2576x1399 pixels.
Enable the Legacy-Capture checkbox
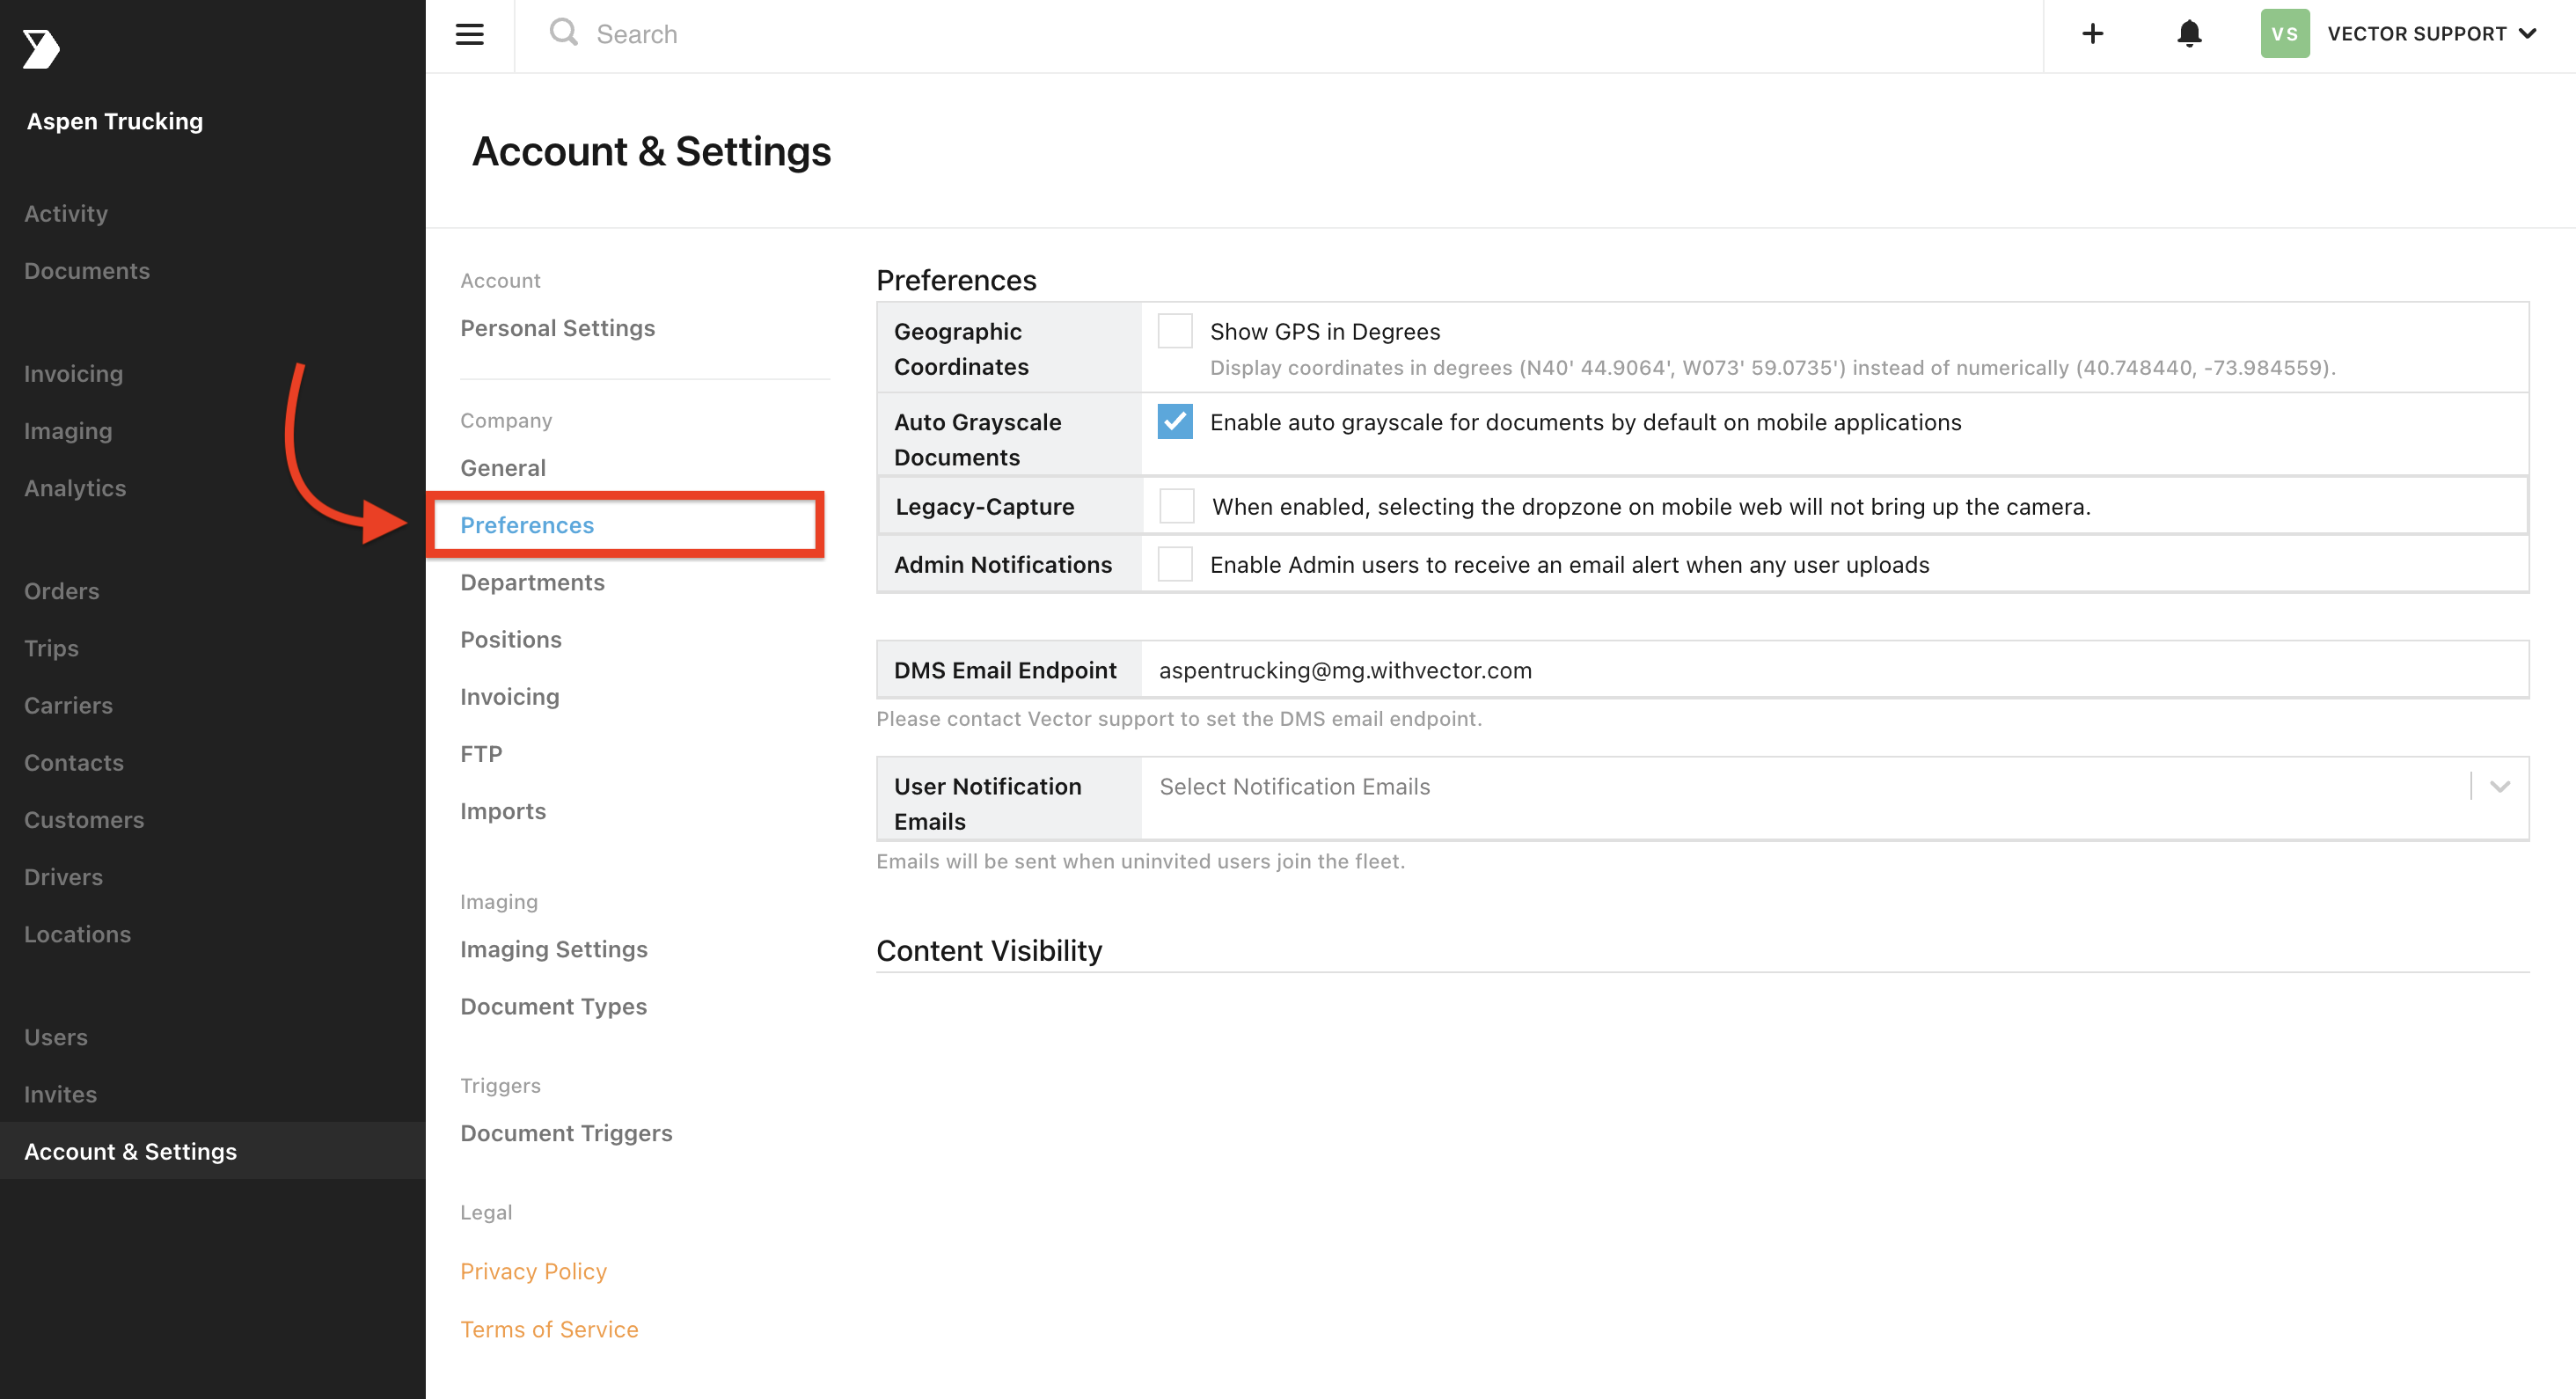coord(1177,506)
